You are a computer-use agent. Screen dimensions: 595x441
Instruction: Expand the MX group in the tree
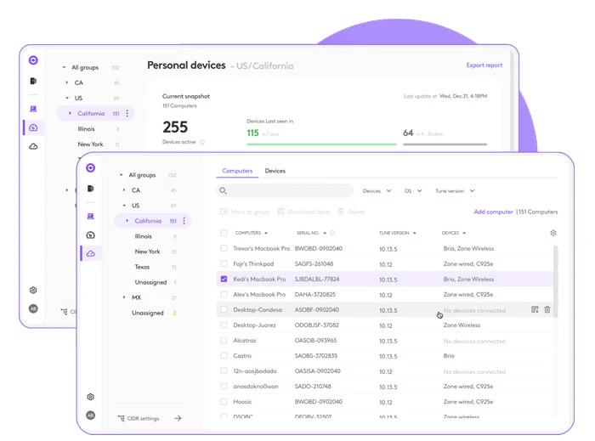pyautogui.click(x=124, y=297)
